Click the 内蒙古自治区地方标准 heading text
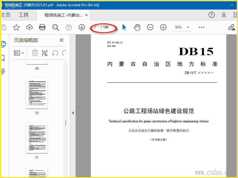Screen dimensions: 238x178 point(162,64)
